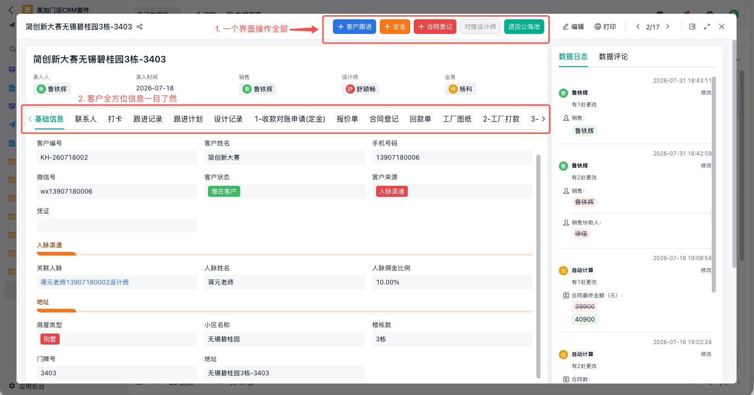Image resolution: width=754 pixels, height=395 pixels.
Task: Click the green 退回公海池 button
Action: point(524,27)
